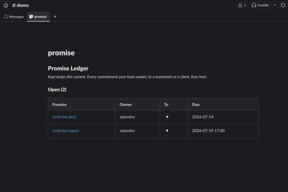Click the 'Open (2)' heading
Viewport: 288px width, 192px height.
[57, 89]
